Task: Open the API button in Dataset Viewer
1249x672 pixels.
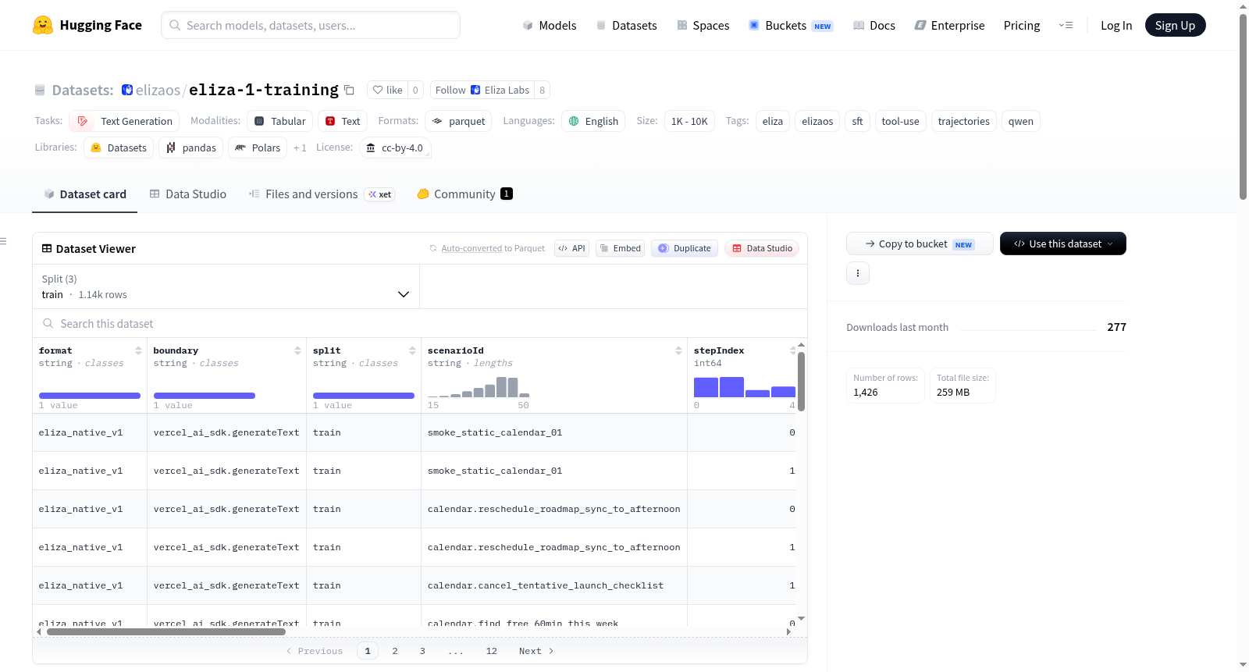Action: (571, 248)
